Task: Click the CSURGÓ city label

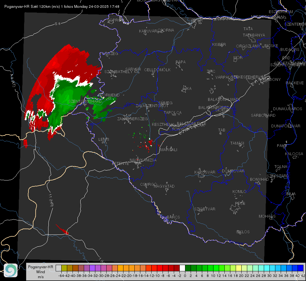Action: point(148,185)
